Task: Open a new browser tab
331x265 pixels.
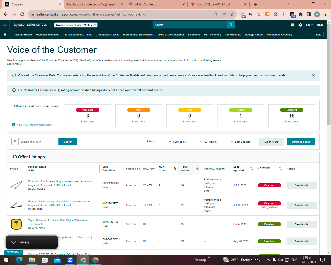Action: click(255, 4)
